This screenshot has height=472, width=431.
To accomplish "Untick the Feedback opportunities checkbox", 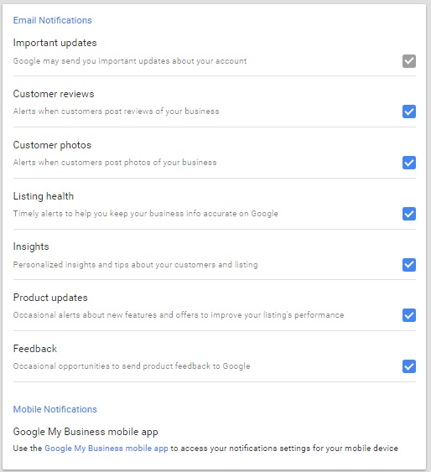I will 409,366.
